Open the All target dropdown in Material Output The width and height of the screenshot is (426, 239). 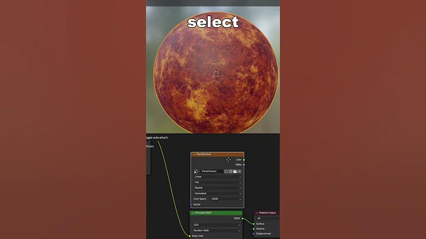(x=267, y=218)
